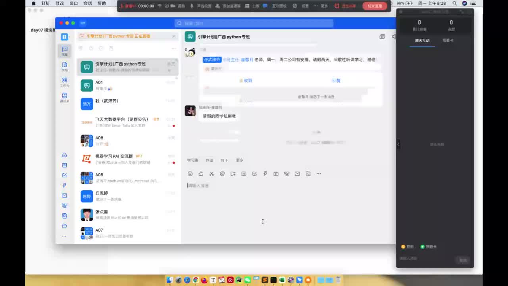Open the 学习圈 tab above chat input
Image resolution: width=508 pixels, height=286 pixels.
pyautogui.click(x=192, y=160)
